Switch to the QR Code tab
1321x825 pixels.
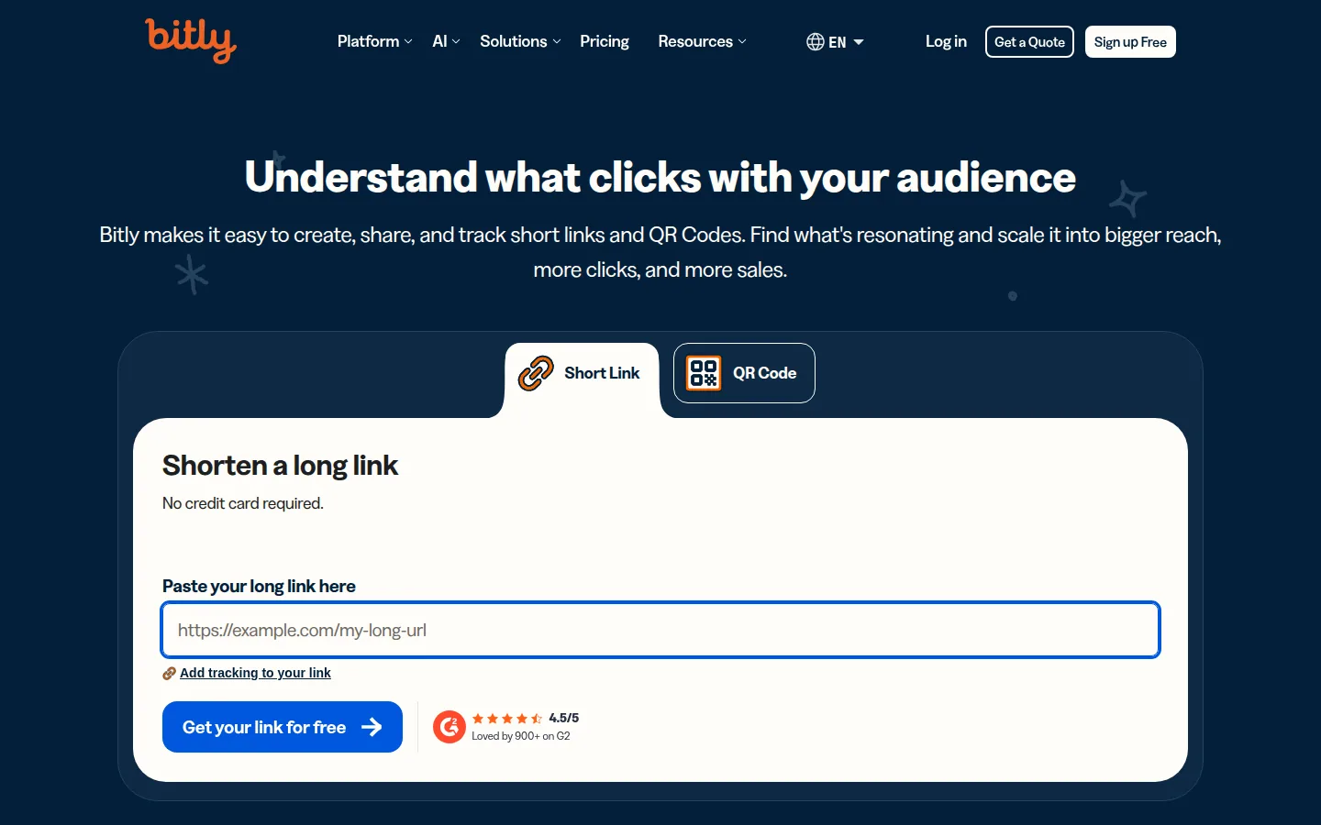click(x=744, y=373)
